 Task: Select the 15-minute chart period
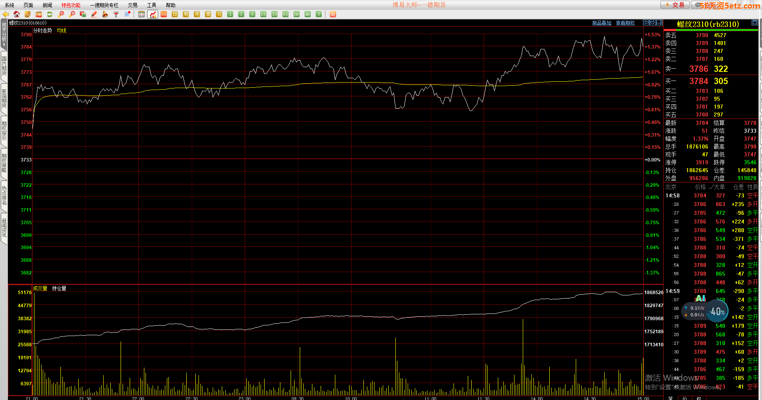(x=263, y=14)
